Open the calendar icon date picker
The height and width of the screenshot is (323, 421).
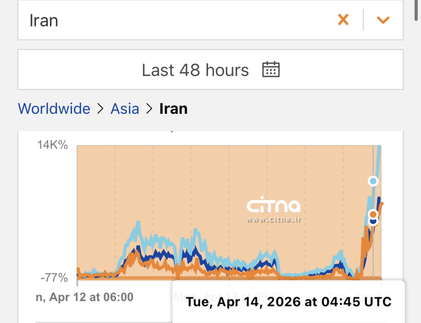pos(271,70)
